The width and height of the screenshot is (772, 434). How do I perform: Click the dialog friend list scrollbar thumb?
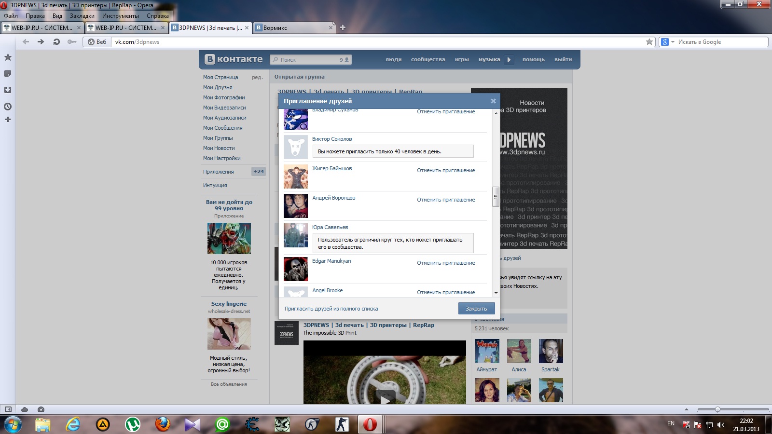(496, 196)
